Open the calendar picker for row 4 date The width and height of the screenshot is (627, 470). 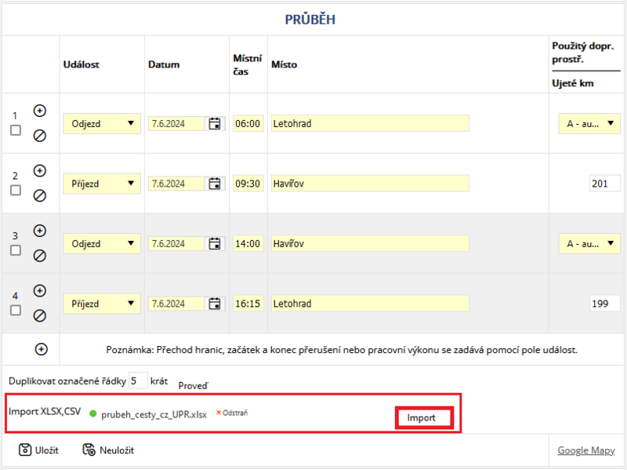pos(215,304)
